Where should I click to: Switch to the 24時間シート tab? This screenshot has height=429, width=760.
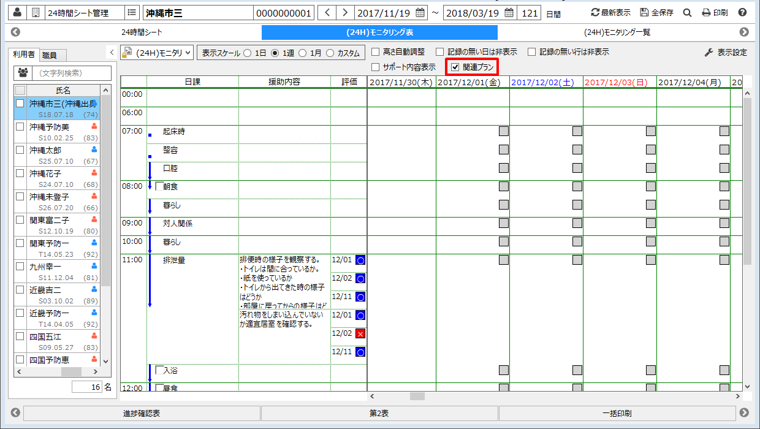coord(142,32)
